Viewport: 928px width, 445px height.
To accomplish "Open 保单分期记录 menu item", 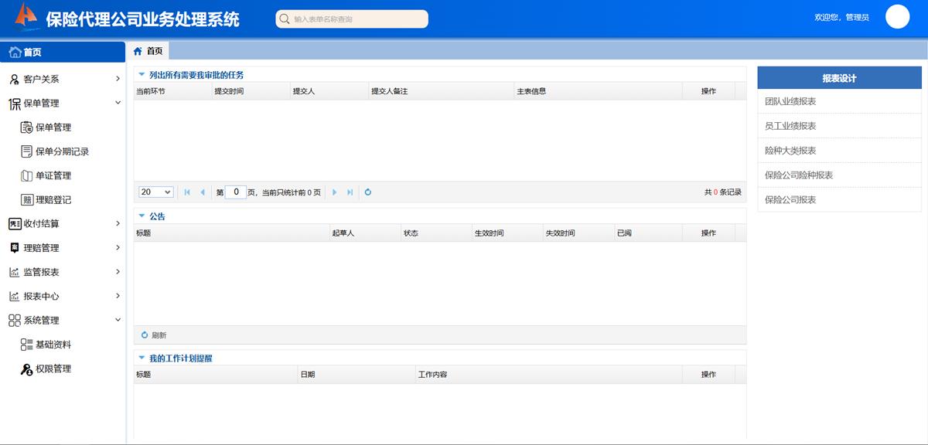I will coord(63,151).
